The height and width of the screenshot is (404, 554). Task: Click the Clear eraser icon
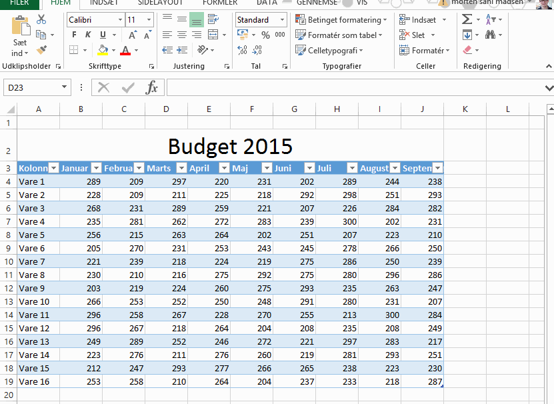(467, 50)
